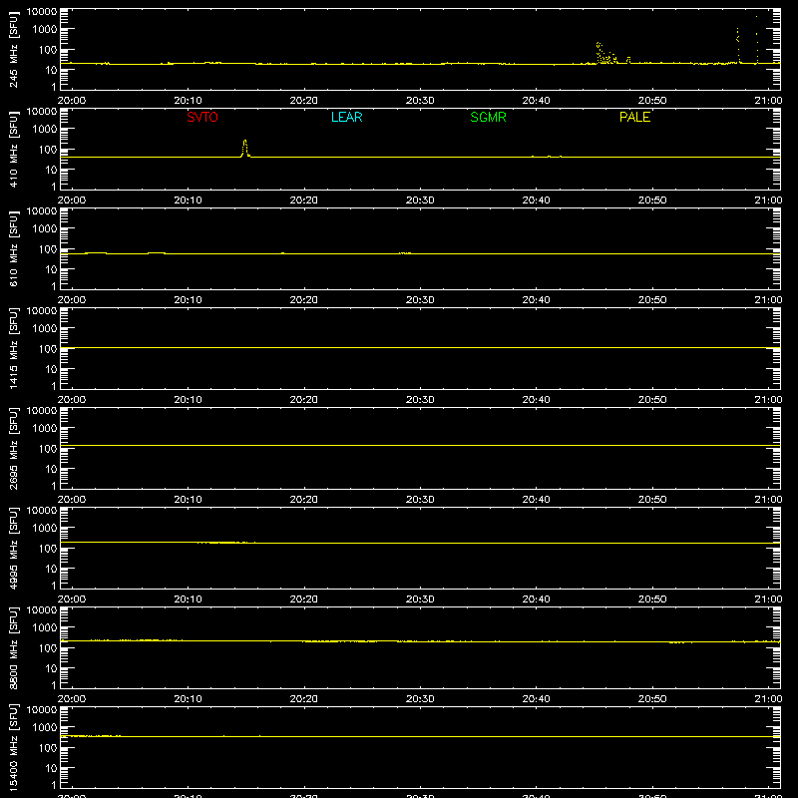Image resolution: width=798 pixels, height=798 pixels.
Task: Click the 100 tick label on 1415 MHz axis
Action: (x=48, y=349)
